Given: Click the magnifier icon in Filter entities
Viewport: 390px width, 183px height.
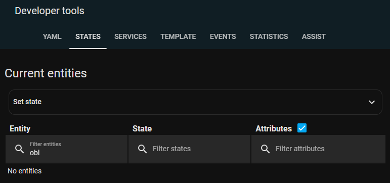Looking at the screenshot, I should tap(19, 149).
